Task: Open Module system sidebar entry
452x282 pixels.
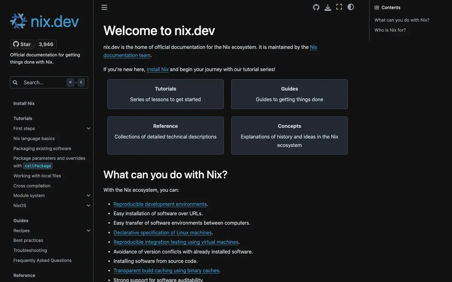Action: coord(29,196)
